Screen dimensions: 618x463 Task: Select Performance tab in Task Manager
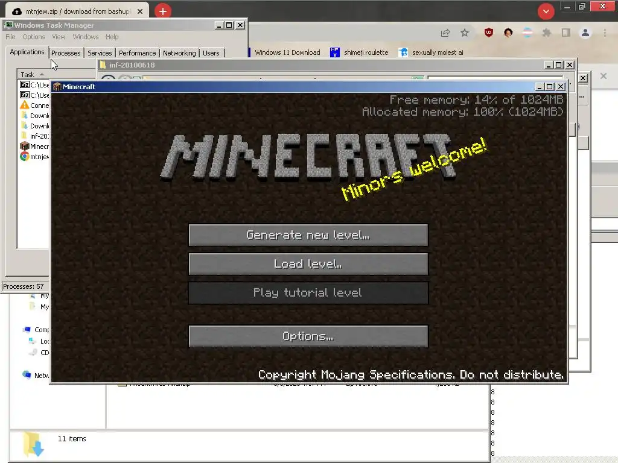137,53
